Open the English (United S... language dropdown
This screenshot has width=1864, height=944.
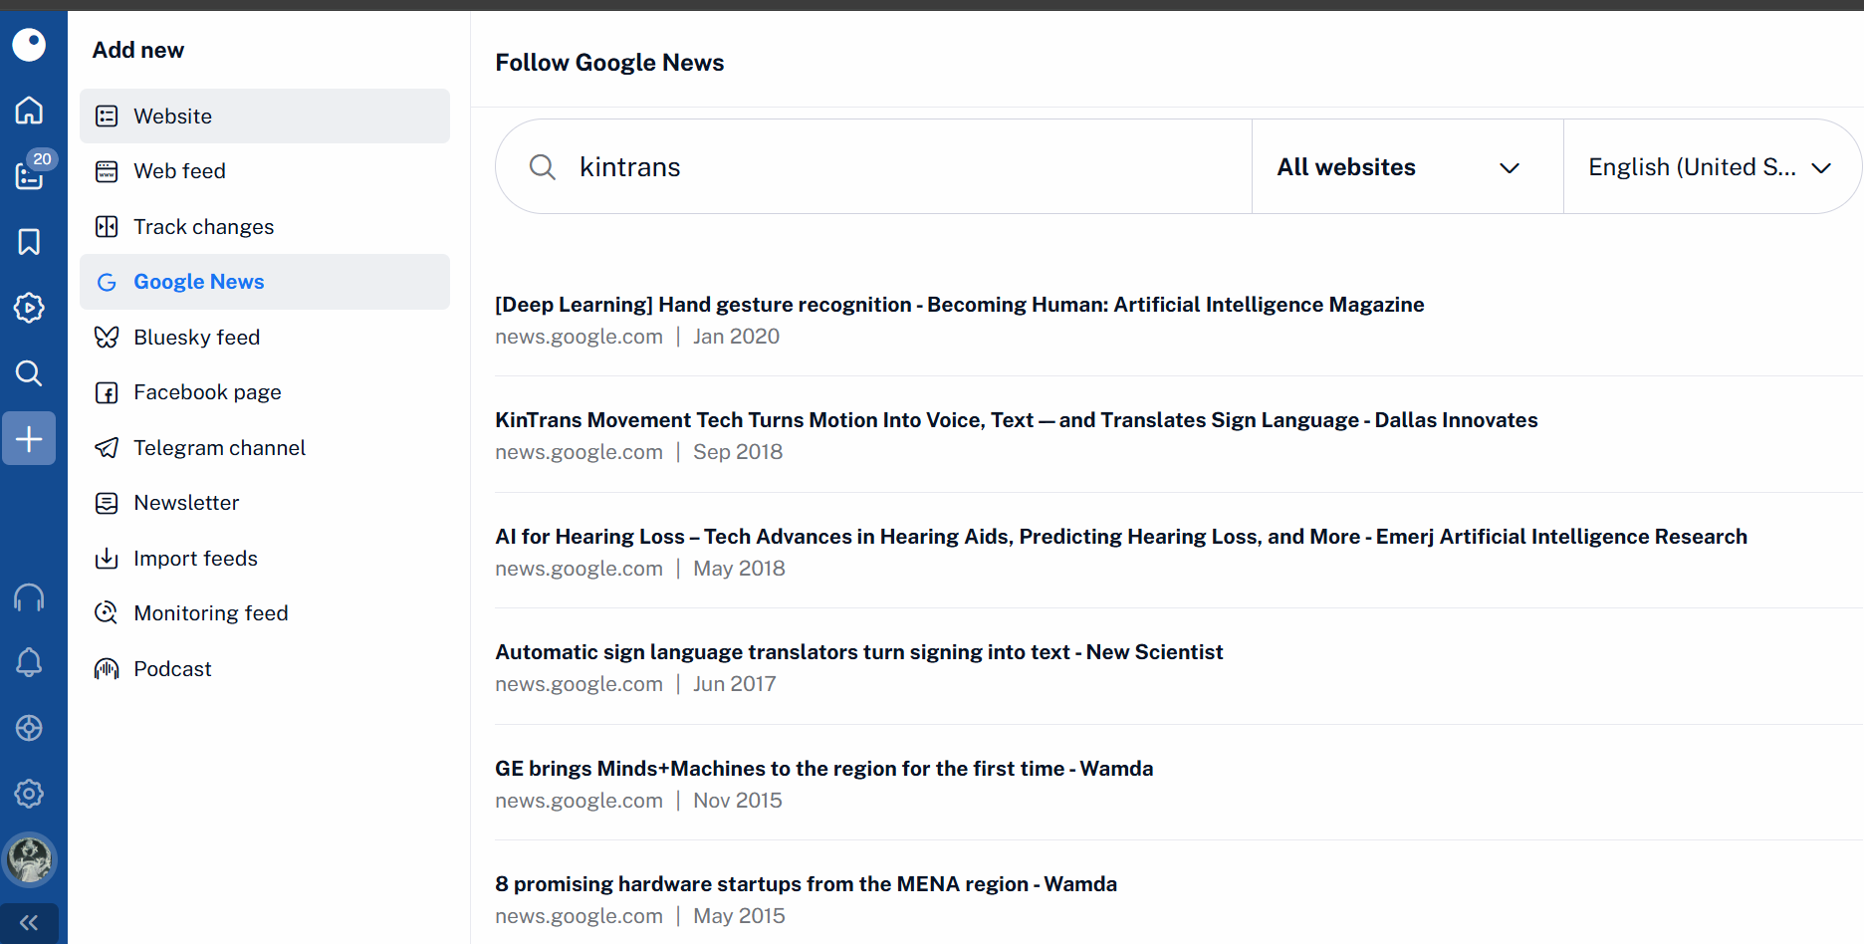point(1711,167)
